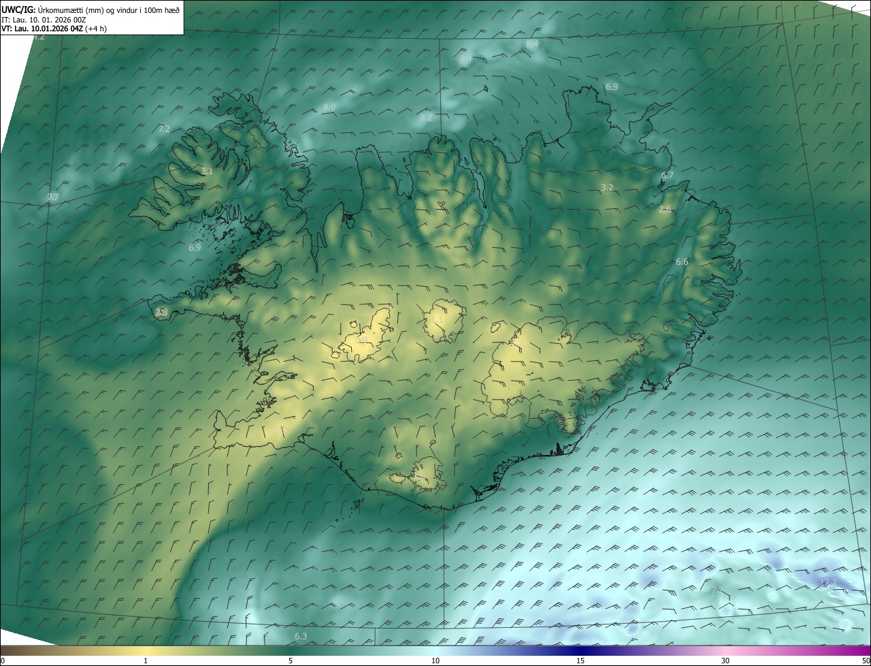Click the 10 tick on the colour scale
This screenshot has height=666, width=871.
[435, 661]
